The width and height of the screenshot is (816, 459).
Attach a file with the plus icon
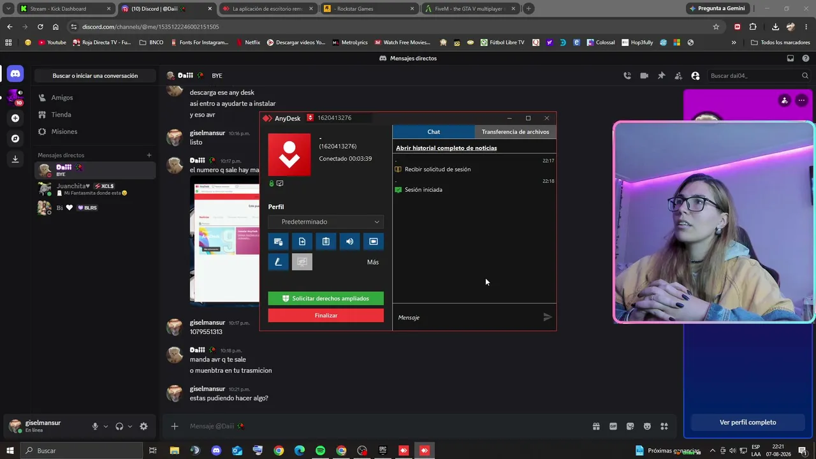(175, 426)
